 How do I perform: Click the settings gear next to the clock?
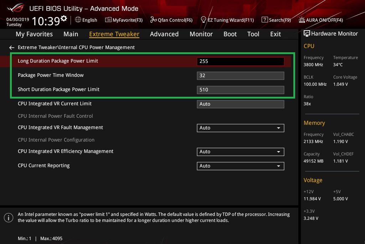64,18
